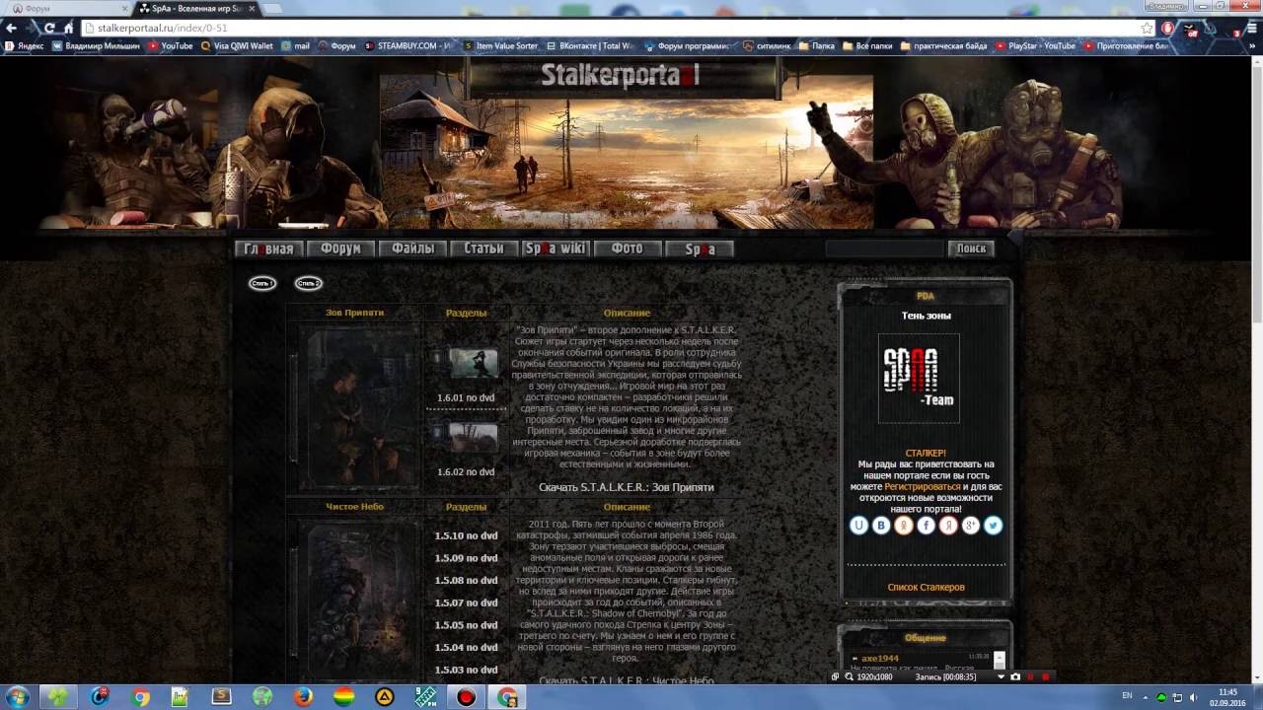Screen dimensions: 1263x710
Task: Open the Odnoklassniki login icon
Action: pyautogui.click(x=904, y=526)
